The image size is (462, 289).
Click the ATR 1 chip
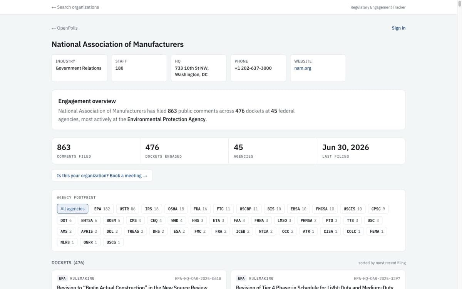tap(308, 231)
